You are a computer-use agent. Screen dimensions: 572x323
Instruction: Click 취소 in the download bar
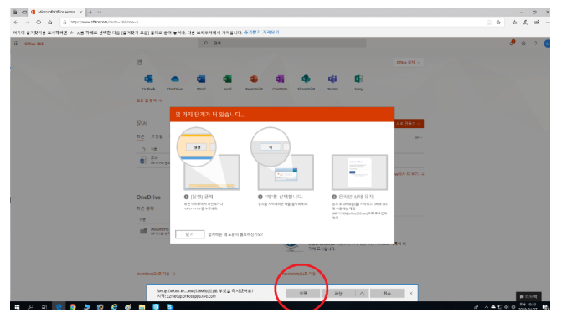(x=387, y=293)
